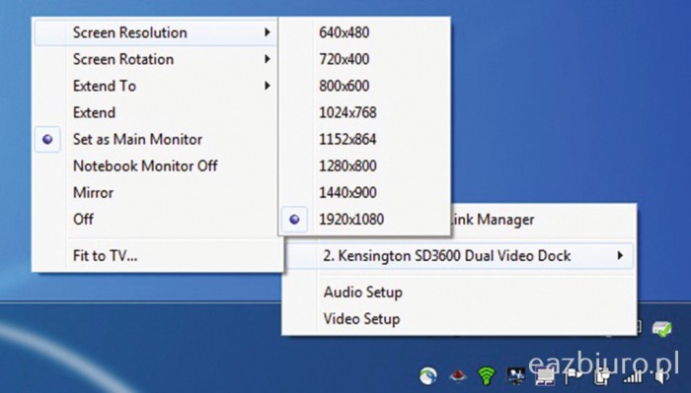This screenshot has height=393, width=691.
Task: Click the Screen Resolution submenu arrow
Action: [268, 33]
